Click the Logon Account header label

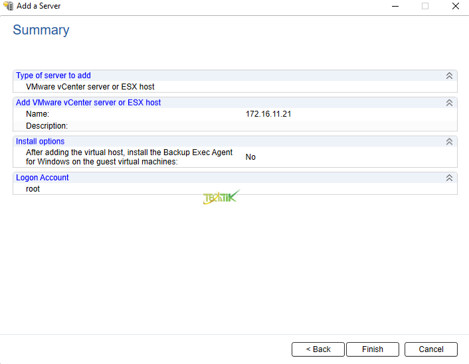pyautogui.click(x=43, y=178)
